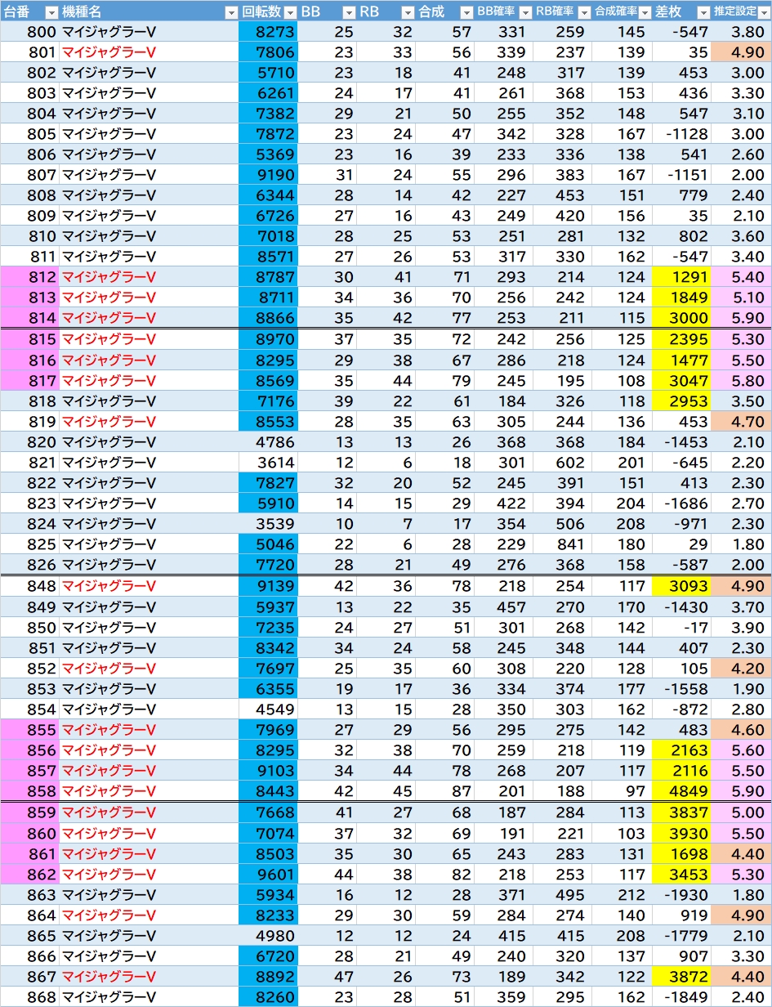Viewport: 772px width, 1007px height.
Task: Select combined probability cell 97
Action: (x=622, y=791)
